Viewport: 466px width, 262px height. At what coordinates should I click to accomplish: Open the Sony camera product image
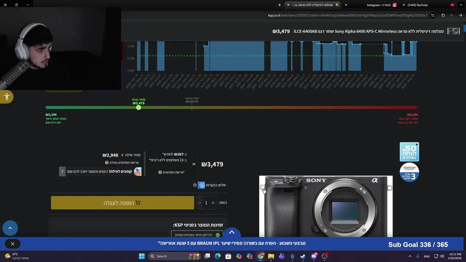pyautogui.click(x=326, y=206)
